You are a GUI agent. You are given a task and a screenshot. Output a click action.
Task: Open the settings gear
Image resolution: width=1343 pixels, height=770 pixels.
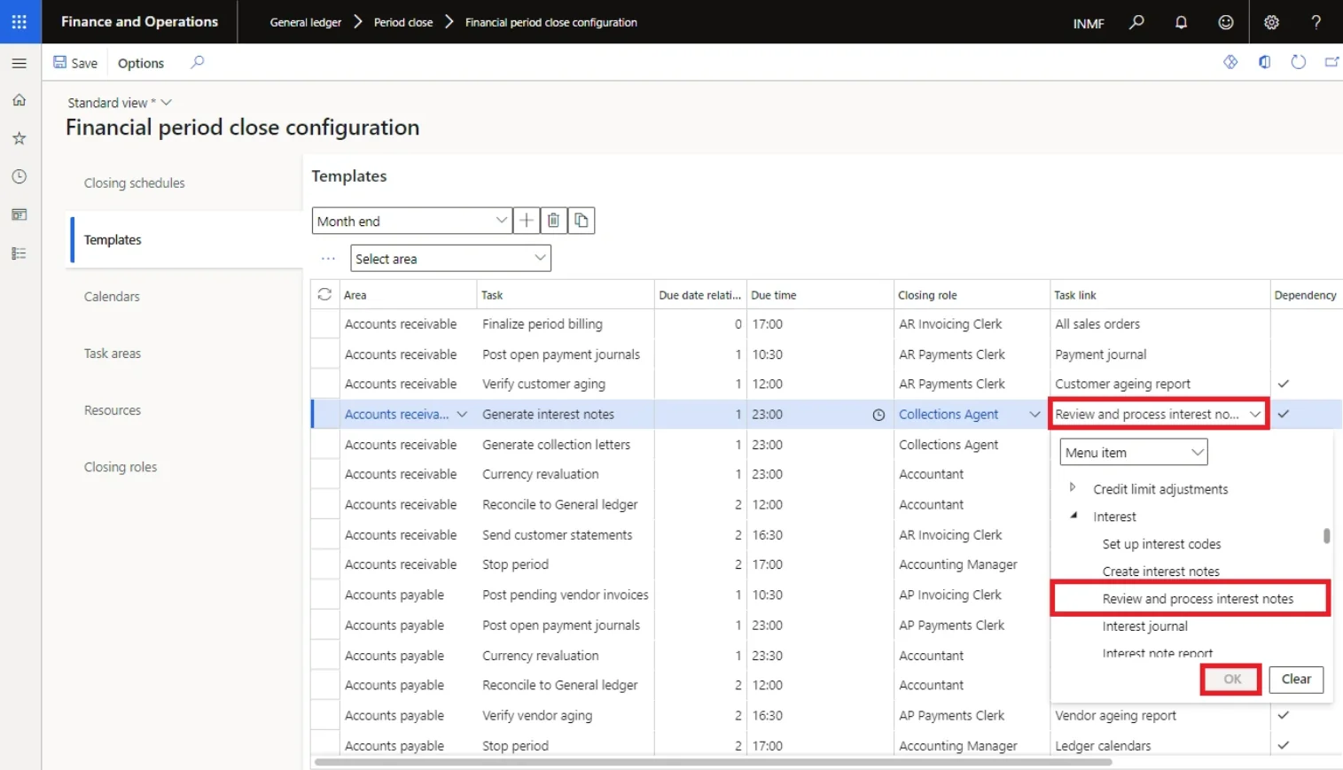click(x=1271, y=22)
